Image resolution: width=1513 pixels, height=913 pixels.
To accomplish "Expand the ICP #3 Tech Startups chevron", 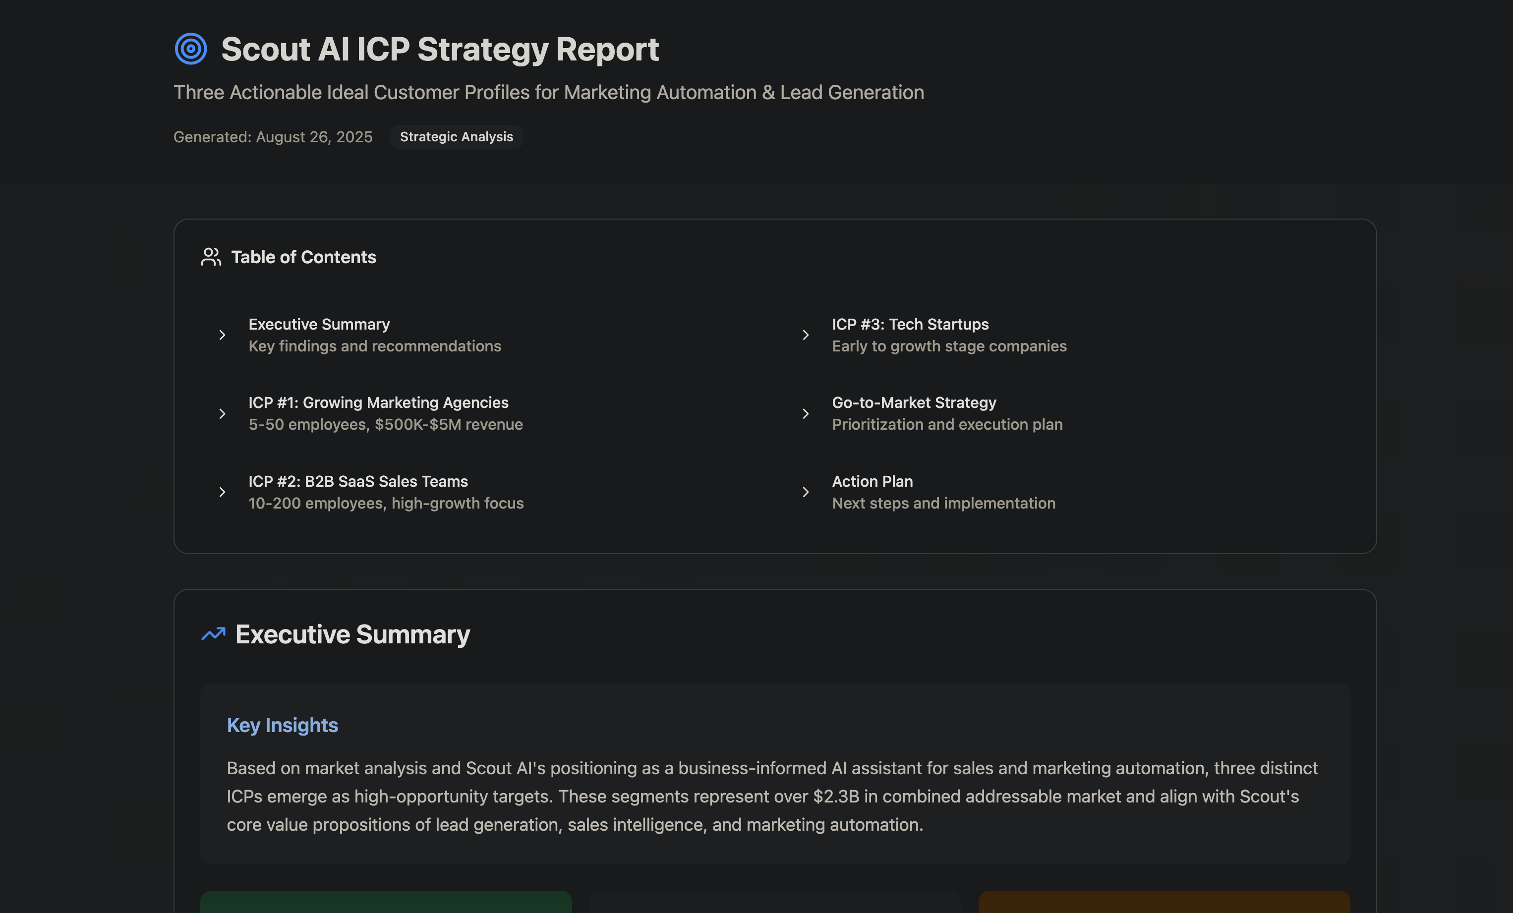I will 806,335.
